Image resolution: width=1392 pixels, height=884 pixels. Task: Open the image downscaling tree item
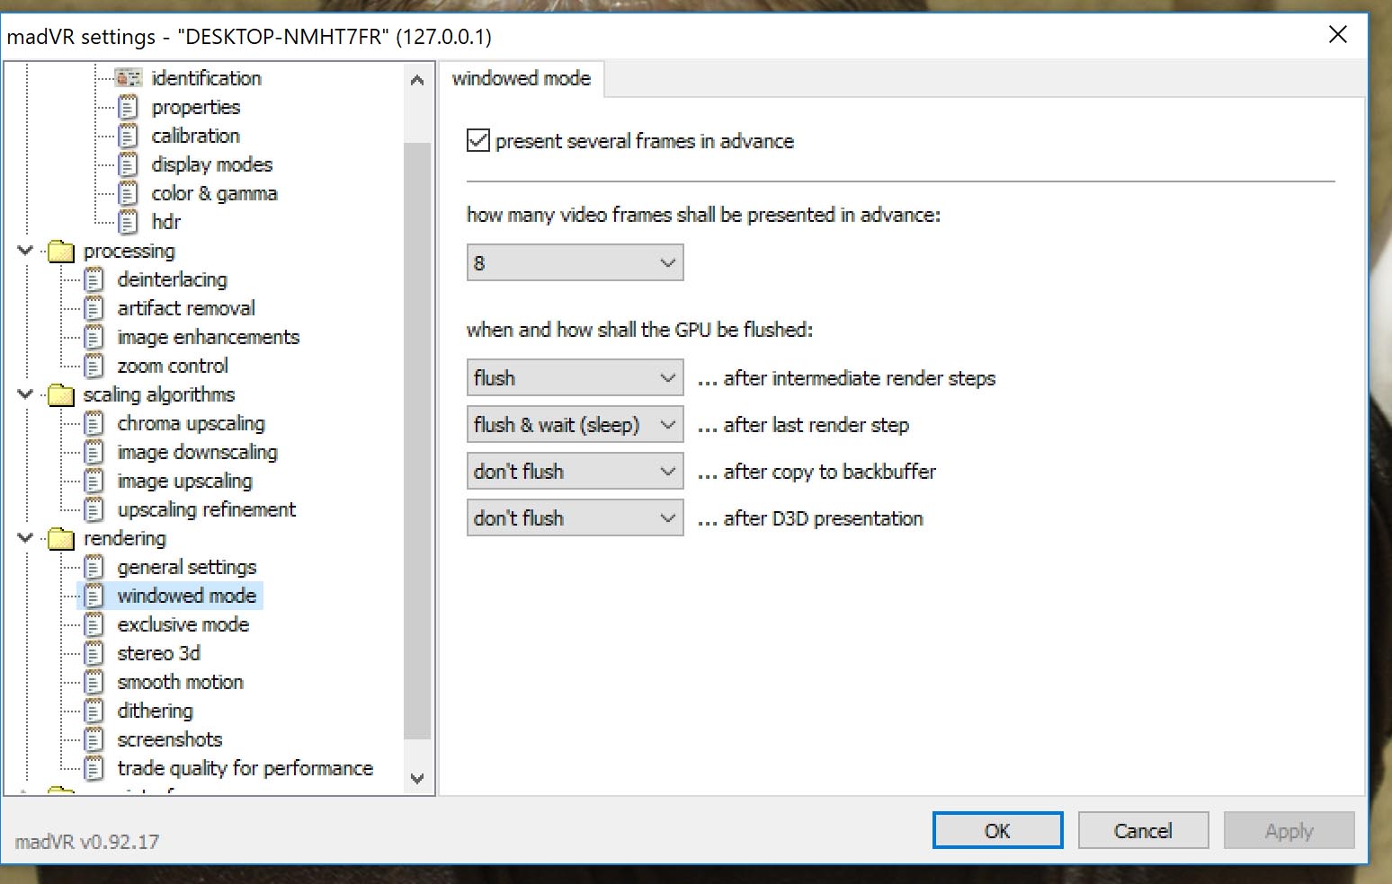coord(198,452)
